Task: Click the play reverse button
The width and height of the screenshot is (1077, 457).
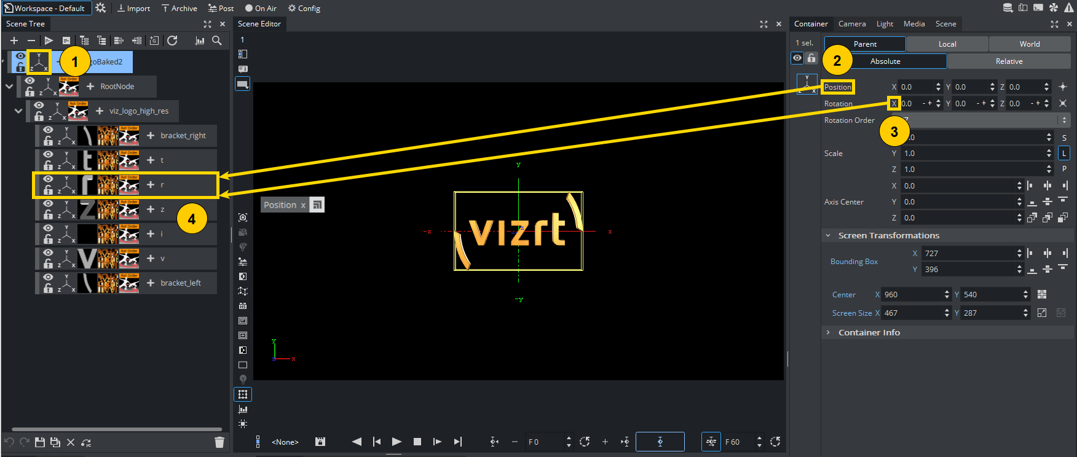Action: pyautogui.click(x=357, y=442)
